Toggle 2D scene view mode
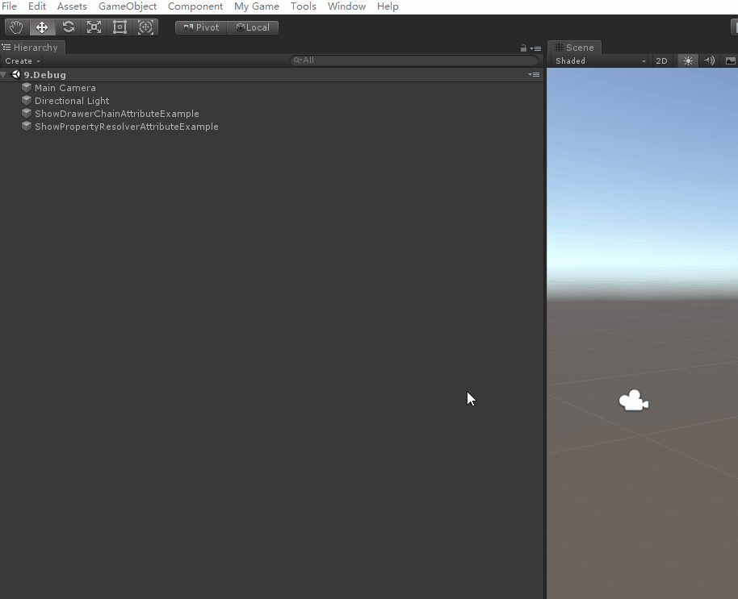Screen dimensions: 738x599 coord(661,61)
